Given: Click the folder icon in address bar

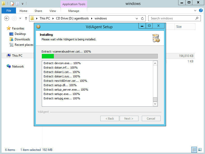Looking at the screenshot, I should (x=32, y=18).
